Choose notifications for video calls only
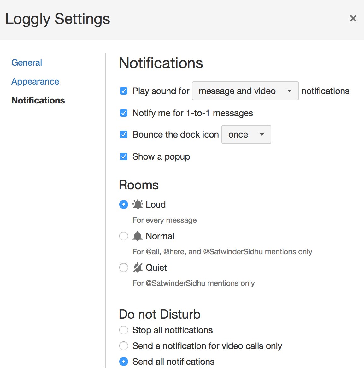Image resolution: width=364 pixels, height=371 pixels. tap(124, 346)
